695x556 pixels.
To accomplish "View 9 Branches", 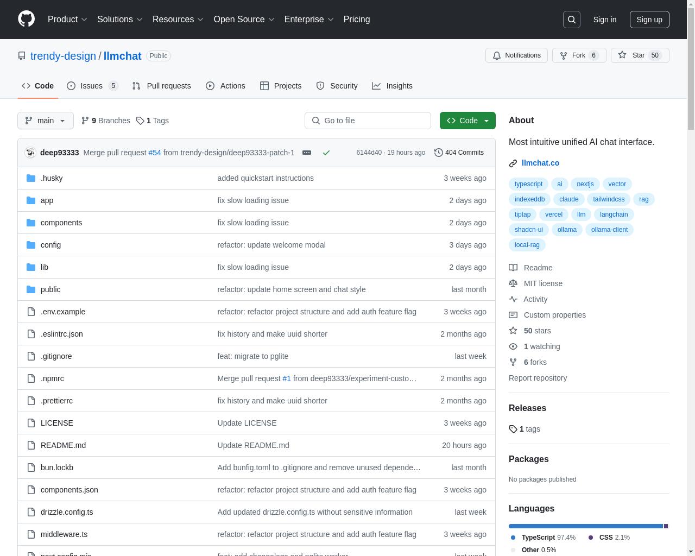I will tap(106, 121).
